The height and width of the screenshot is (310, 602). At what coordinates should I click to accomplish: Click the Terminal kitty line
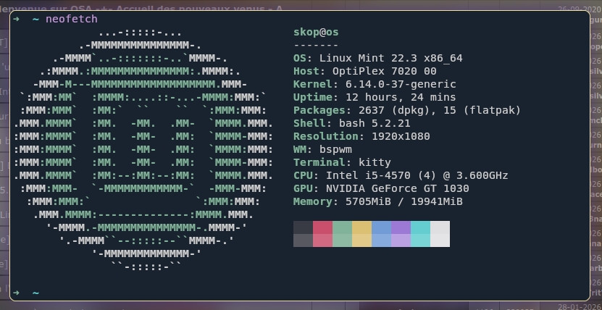342,162
